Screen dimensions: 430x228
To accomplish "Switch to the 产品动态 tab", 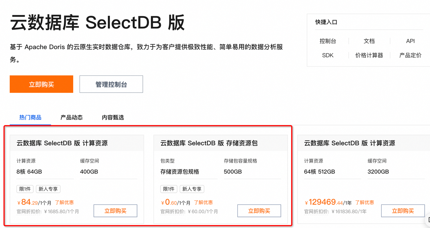I will (71, 117).
